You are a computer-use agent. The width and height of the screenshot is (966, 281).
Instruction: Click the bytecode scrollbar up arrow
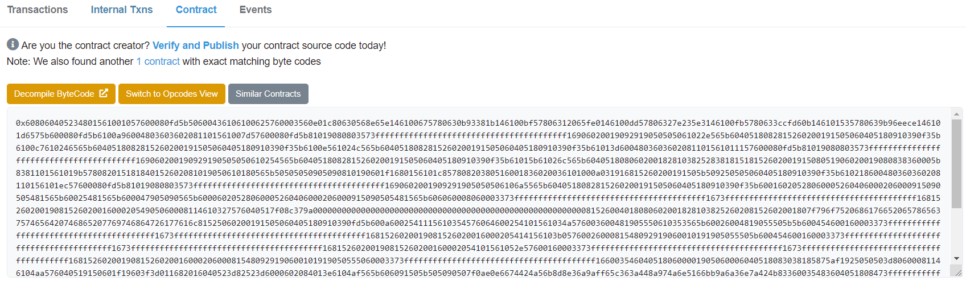[x=957, y=114]
